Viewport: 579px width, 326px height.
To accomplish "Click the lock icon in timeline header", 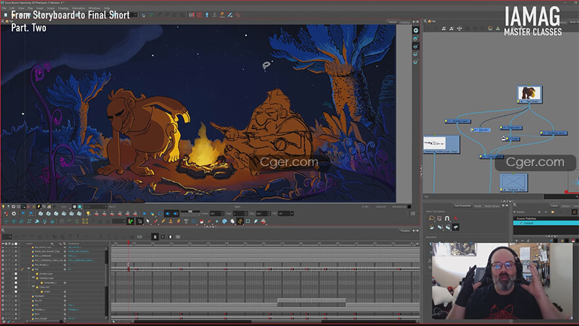I will (13, 244).
